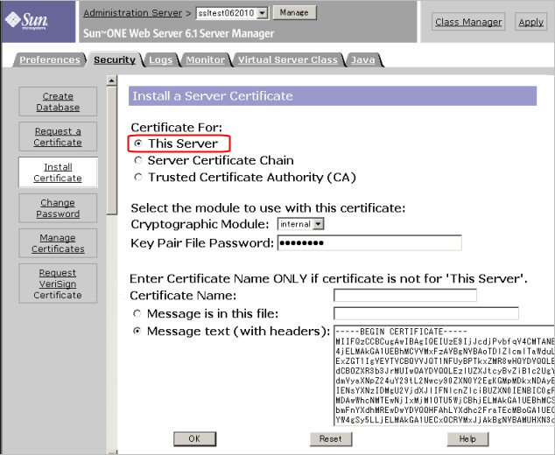The height and width of the screenshot is (455, 555).
Task: Click the Certificate Name input field
Action: pyautogui.click(x=405, y=295)
